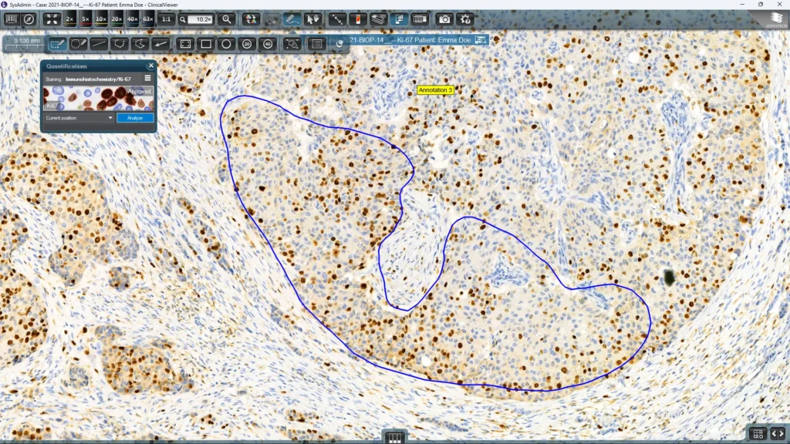Click the magnifying glass zoom-in icon
The width and height of the screenshot is (790, 444).
coord(227,19)
